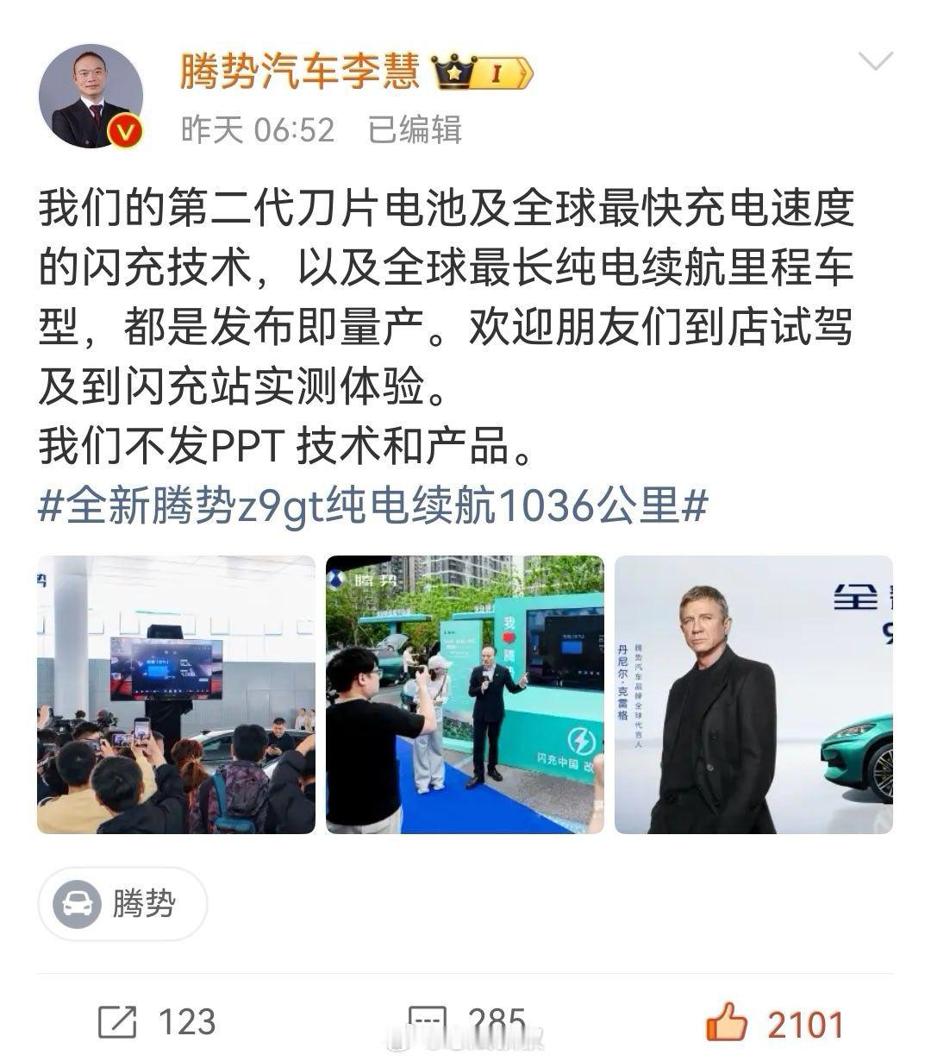View first photo of crowd watching screen
This screenshot has width=931, height=1061.
click(176, 694)
